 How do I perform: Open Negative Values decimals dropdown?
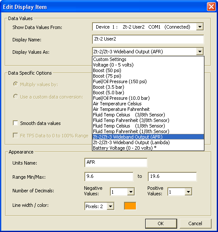[x=131, y=192]
